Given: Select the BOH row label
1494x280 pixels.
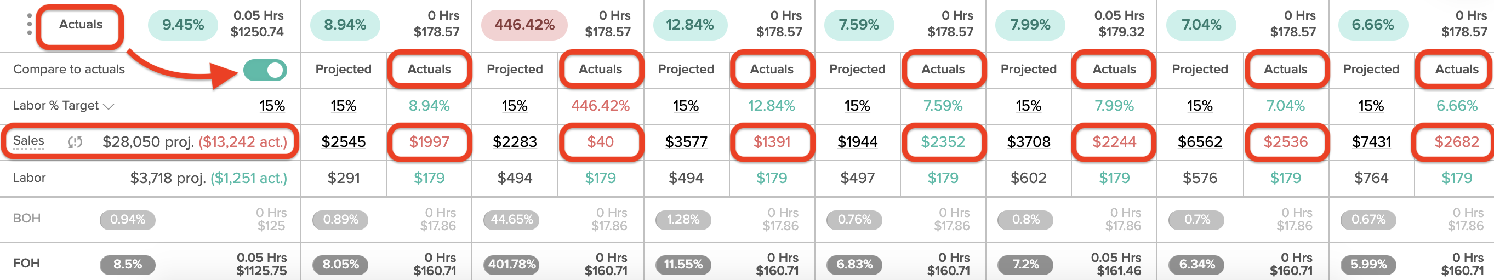Looking at the screenshot, I should coord(27,219).
